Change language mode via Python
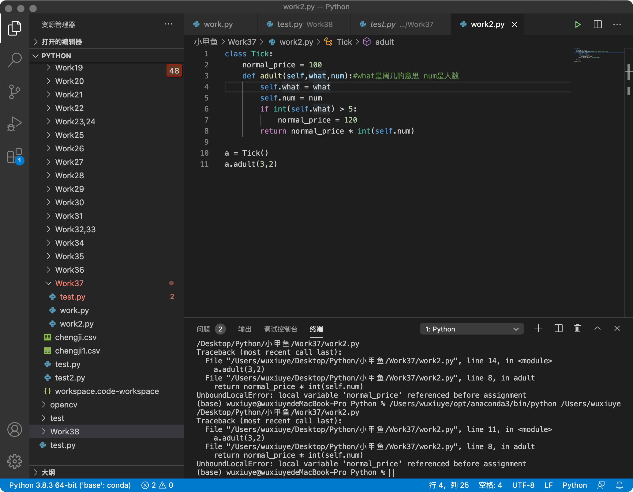This screenshot has height=492, width=633. point(575,485)
